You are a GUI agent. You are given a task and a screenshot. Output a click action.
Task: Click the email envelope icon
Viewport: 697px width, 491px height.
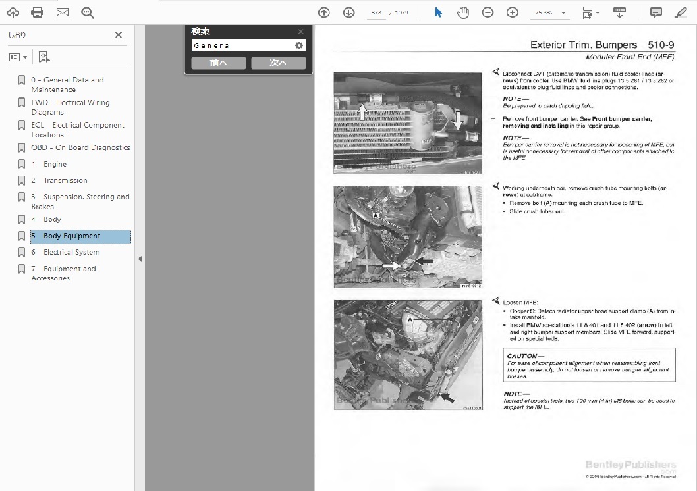63,13
